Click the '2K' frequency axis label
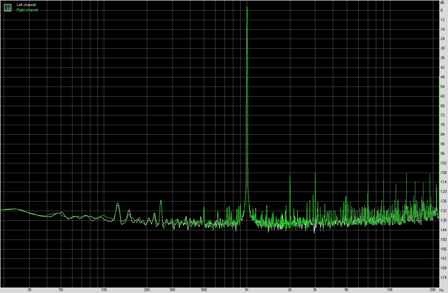The height and width of the screenshot is (293, 448). tap(290, 290)
